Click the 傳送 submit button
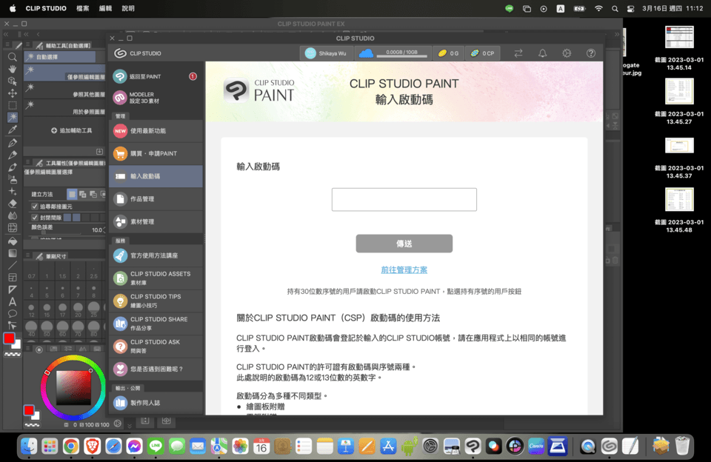Viewport: 711px width, 462px height. click(404, 244)
